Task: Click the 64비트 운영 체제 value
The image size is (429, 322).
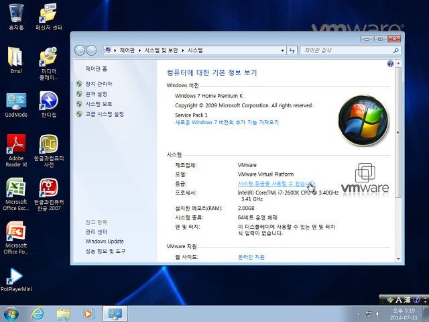Action: [x=257, y=217]
